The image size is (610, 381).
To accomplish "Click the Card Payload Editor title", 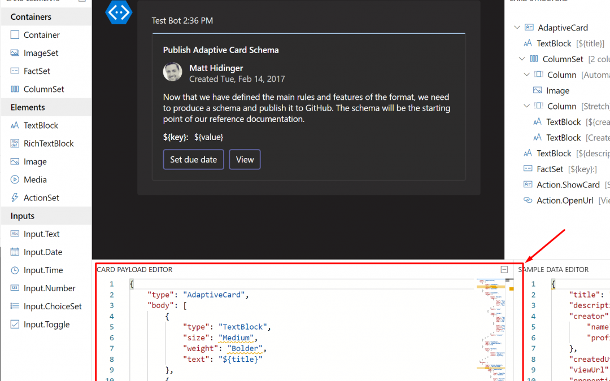I will 134,269.
